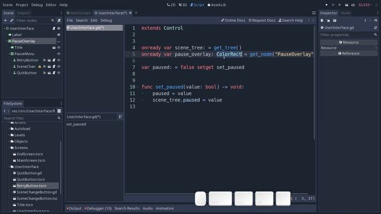The height and width of the screenshot is (214, 381).
Task: Collapse the Screens folder
Action: [10, 148]
